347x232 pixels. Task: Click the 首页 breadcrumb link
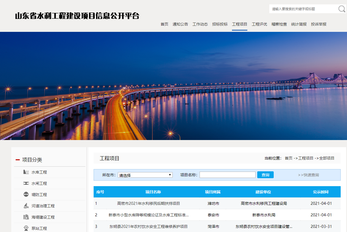click(x=289, y=158)
